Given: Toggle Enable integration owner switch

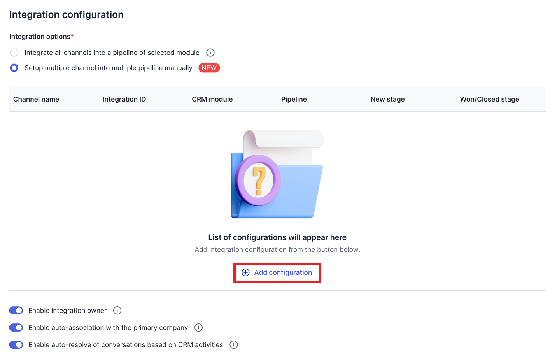Looking at the screenshot, I should 16,310.
